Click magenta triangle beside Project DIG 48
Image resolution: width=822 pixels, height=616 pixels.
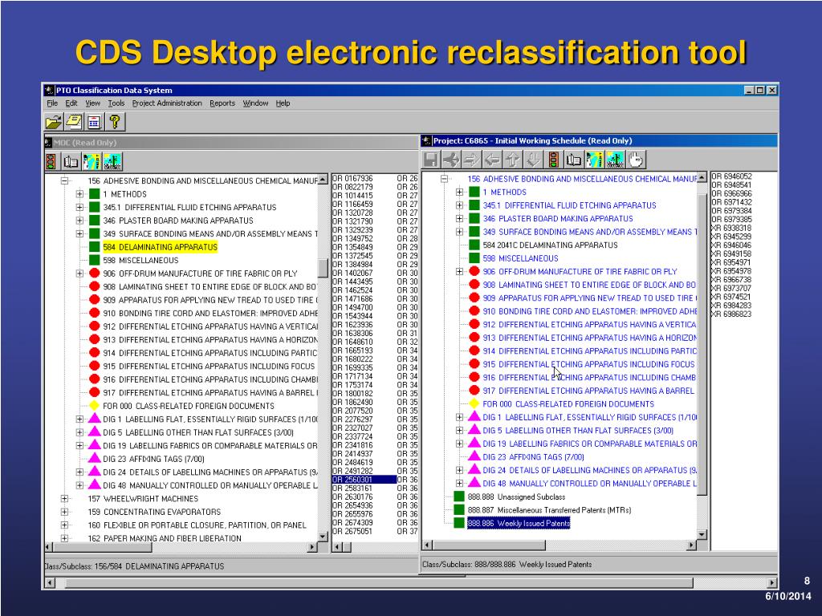coord(474,482)
